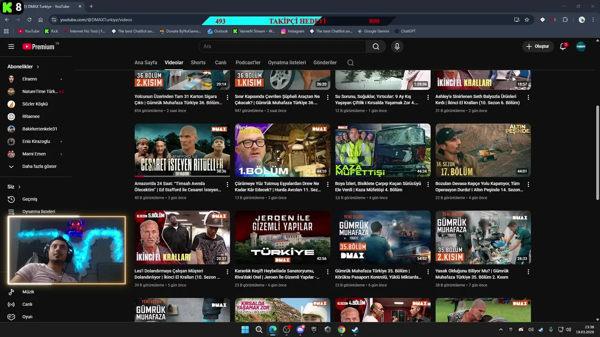Click the search magnifier button
The height and width of the screenshot is (337, 600).
pyautogui.click(x=376, y=46)
